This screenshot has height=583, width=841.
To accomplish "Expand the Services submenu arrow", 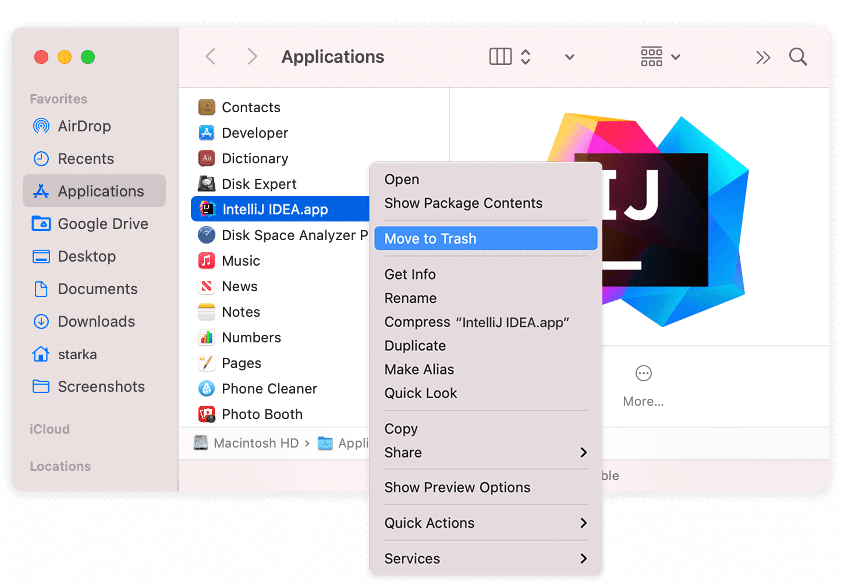I will [x=584, y=558].
